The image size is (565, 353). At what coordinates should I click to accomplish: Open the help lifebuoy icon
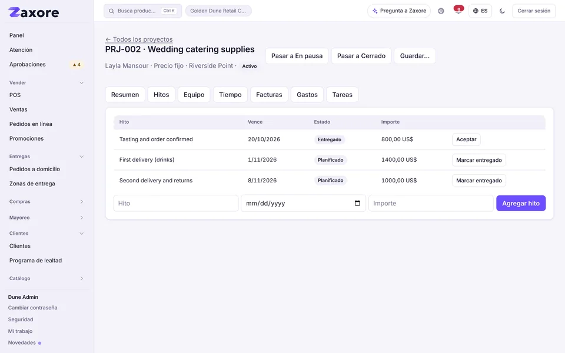[x=441, y=11]
